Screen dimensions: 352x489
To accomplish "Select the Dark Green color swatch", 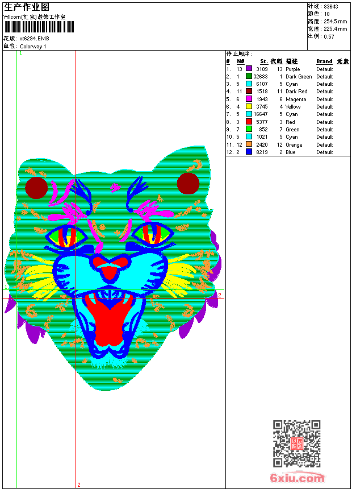I will click(249, 76).
